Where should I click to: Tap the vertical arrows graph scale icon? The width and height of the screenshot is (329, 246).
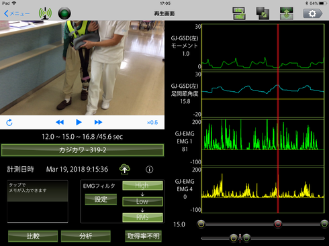287,13
